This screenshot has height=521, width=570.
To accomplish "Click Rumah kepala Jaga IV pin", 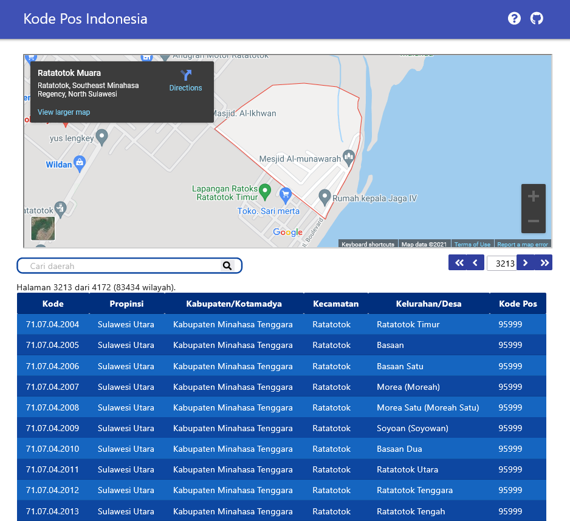I will click(x=324, y=197).
